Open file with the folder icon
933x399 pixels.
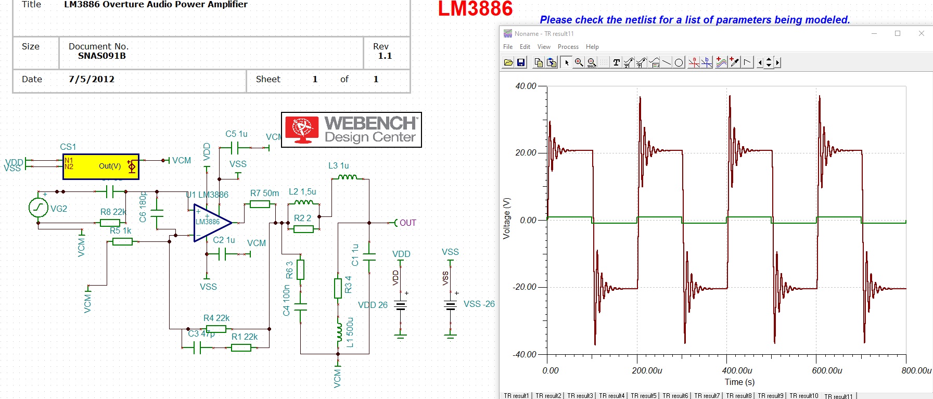tap(508, 62)
